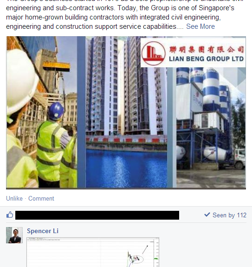This screenshot has height=267, width=252.
Task: Click the Unlike link under the post
Action: click(x=14, y=198)
